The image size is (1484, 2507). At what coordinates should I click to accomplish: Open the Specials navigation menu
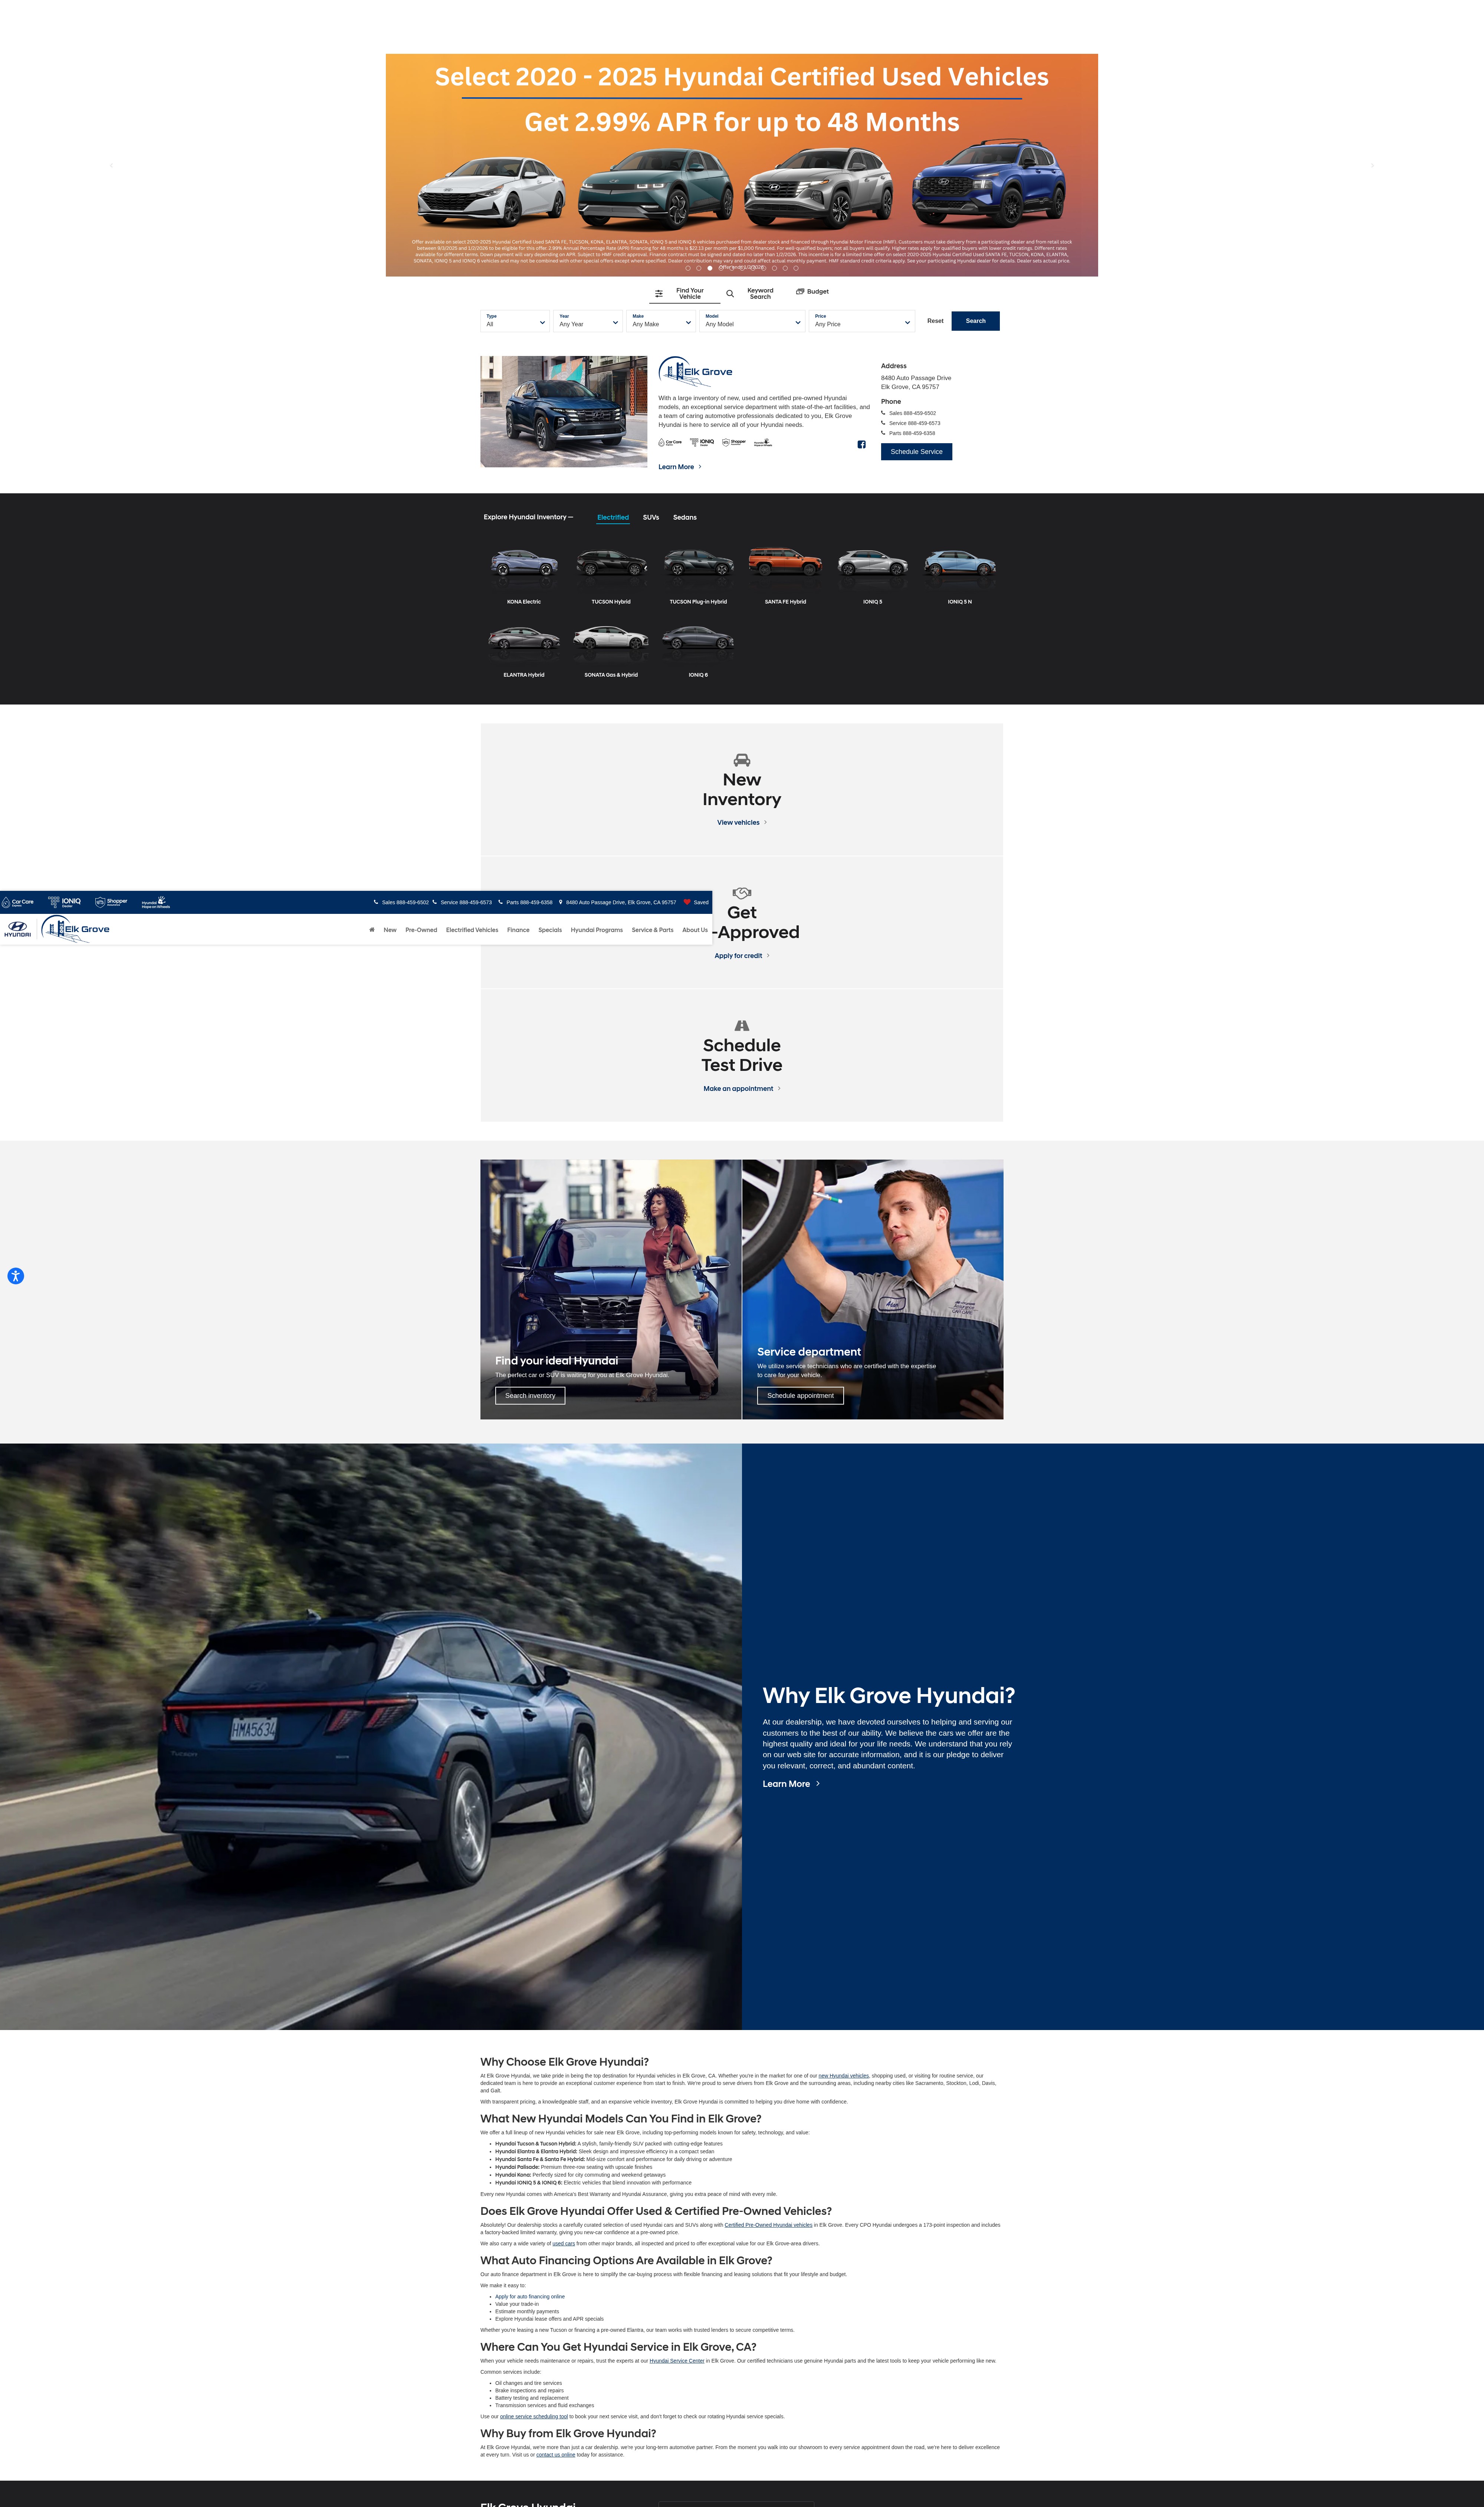click(550, 930)
